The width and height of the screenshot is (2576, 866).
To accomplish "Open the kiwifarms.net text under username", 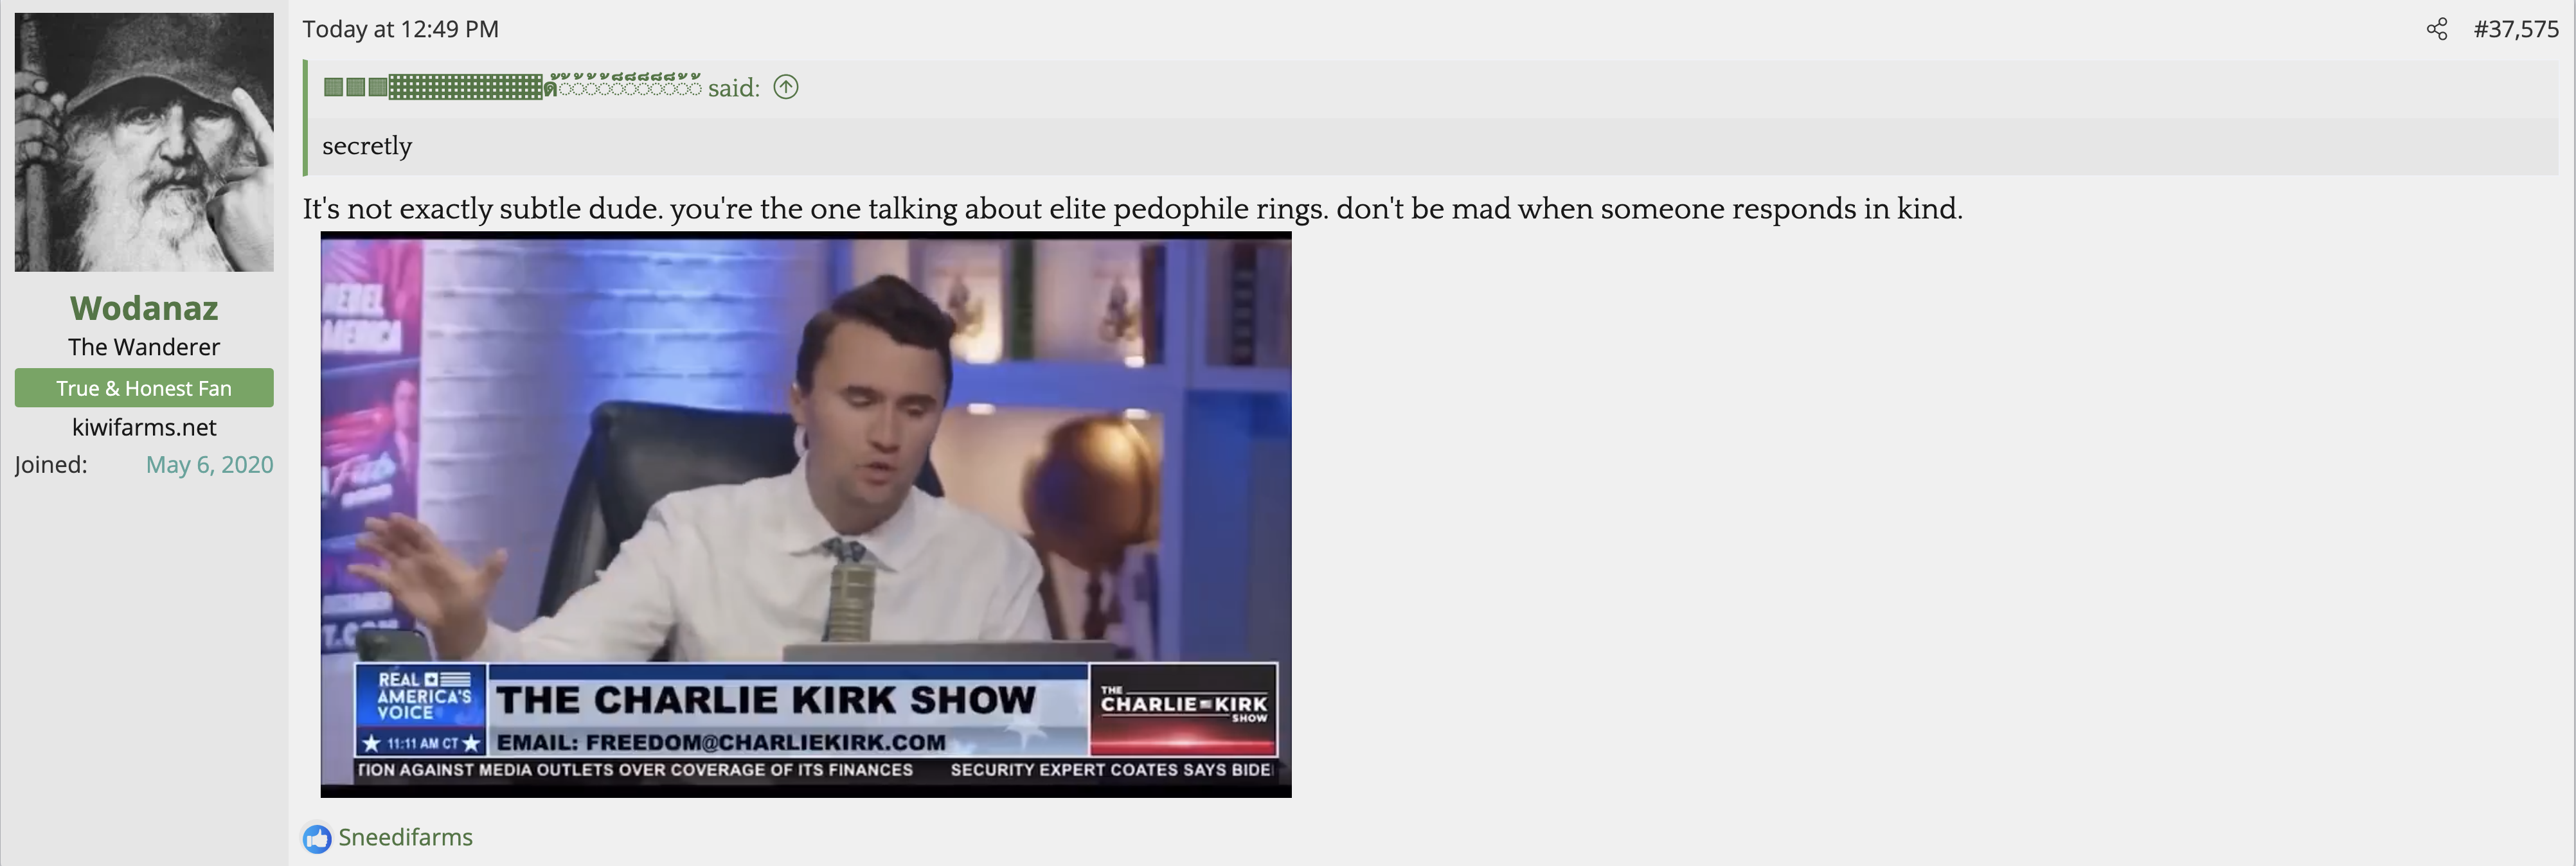I will coord(144,427).
